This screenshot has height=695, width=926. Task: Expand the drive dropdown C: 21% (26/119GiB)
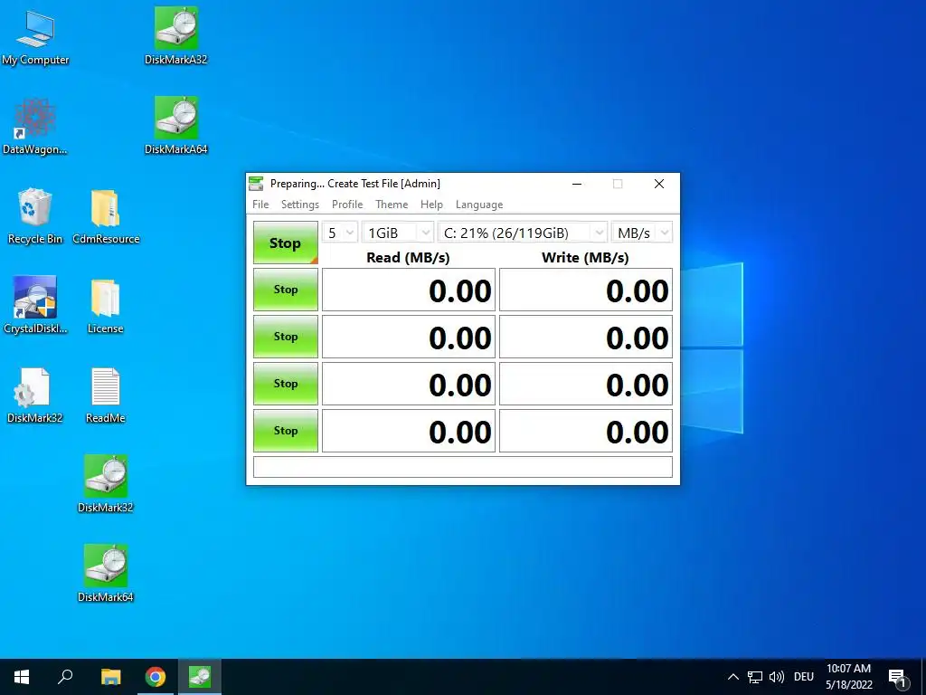click(522, 233)
